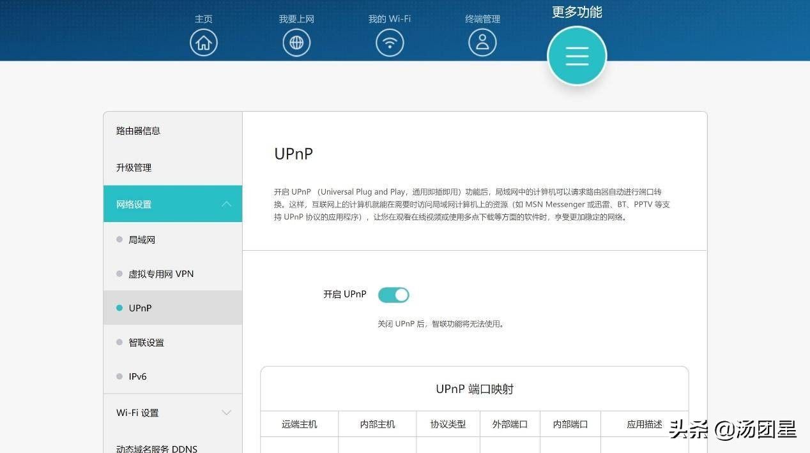This screenshot has height=453, width=810.
Task: Click the UPnP 端口映射 table title
Action: [x=475, y=389]
